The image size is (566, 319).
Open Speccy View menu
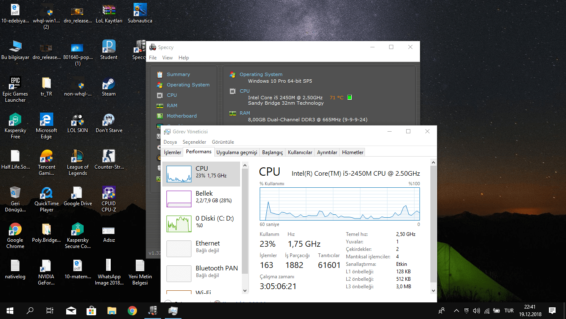coord(167,58)
